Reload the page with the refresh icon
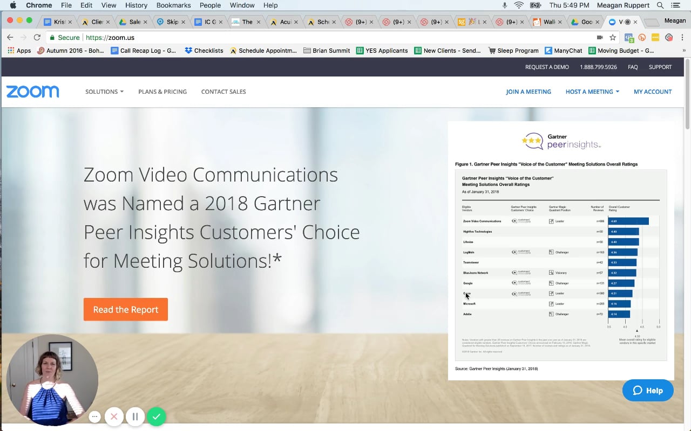This screenshot has width=691, height=431. pyautogui.click(x=37, y=38)
